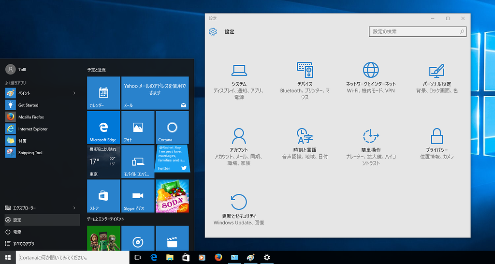Open the アカウント settings category
The height and width of the screenshot is (264, 495).
coord(239,147)
